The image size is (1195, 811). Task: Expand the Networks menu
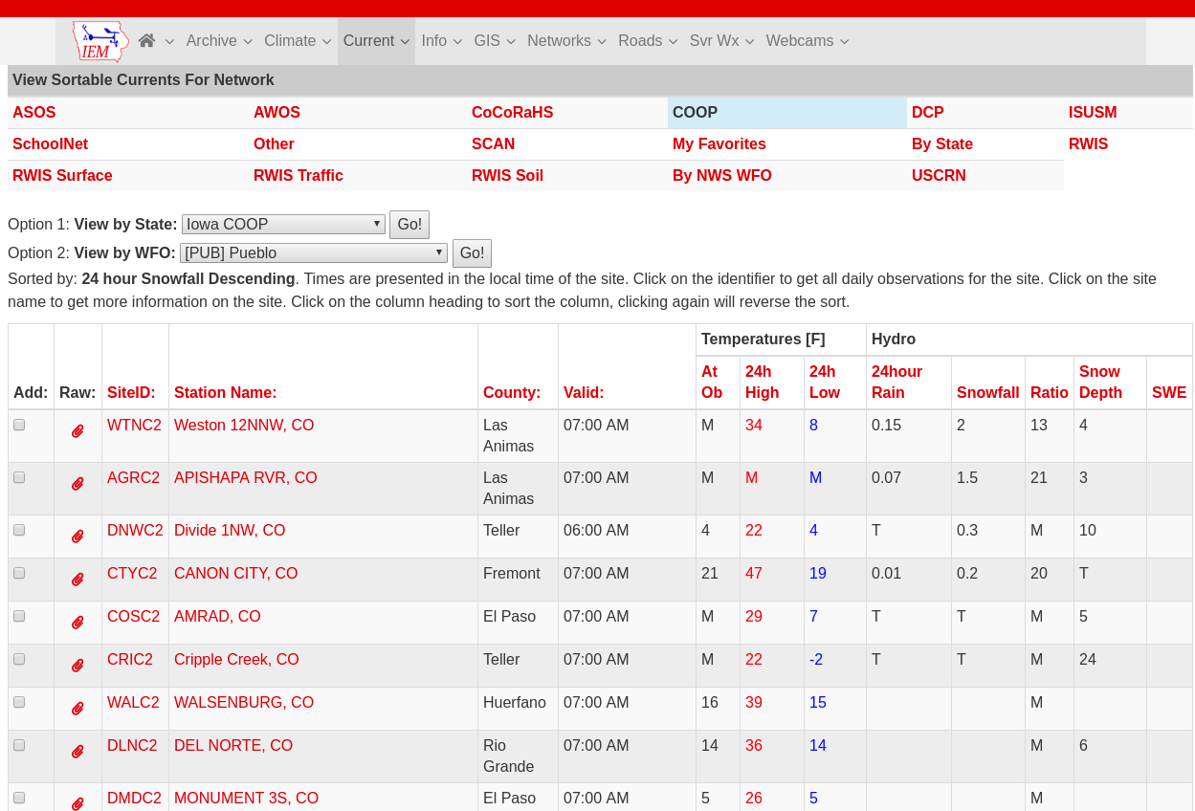567,41
